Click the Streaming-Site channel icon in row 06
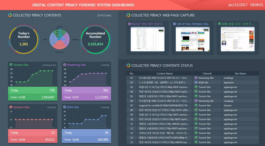 click(x=196, y=101)
